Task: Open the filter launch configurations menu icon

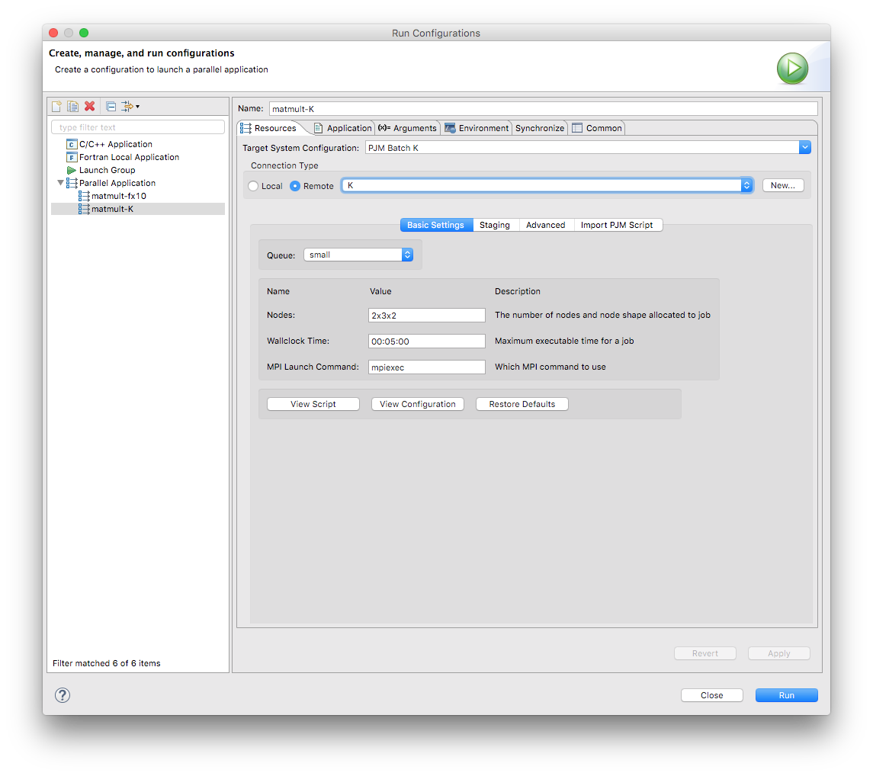Action: [x=130, y=106]
